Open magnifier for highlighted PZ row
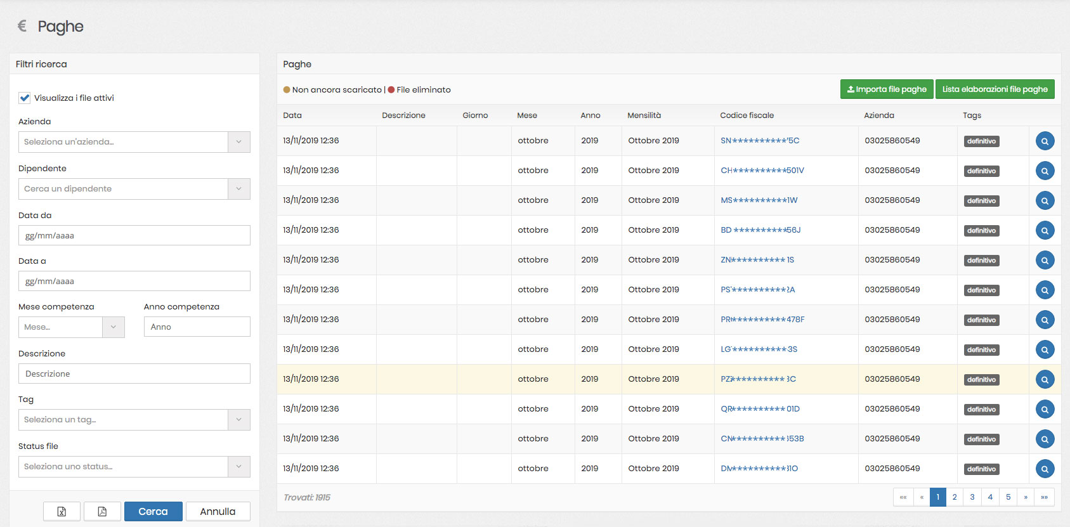Viewport: 1070px width, 527px height. click(x=1045, y=379)
